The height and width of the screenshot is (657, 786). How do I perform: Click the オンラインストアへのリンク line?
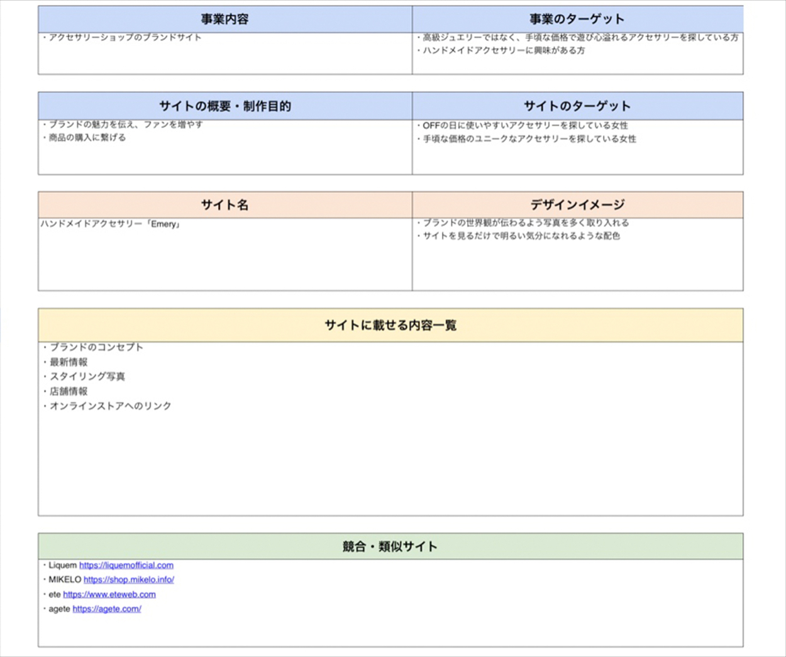tap(110, 406)
